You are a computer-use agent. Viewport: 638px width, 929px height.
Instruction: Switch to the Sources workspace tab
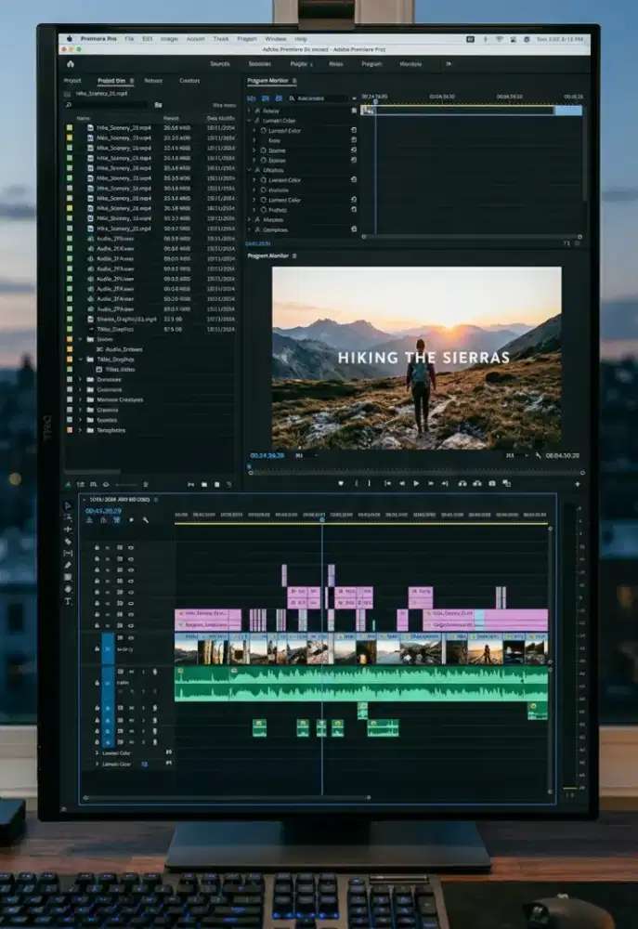(x=220, y=64)
